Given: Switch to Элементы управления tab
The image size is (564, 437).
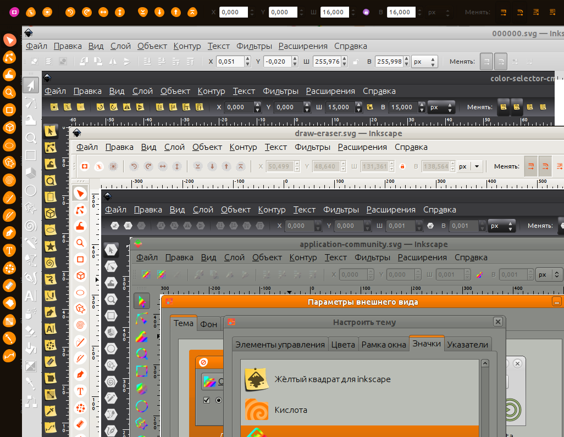Looking at the screenshot, I should (x=280, y=345).
